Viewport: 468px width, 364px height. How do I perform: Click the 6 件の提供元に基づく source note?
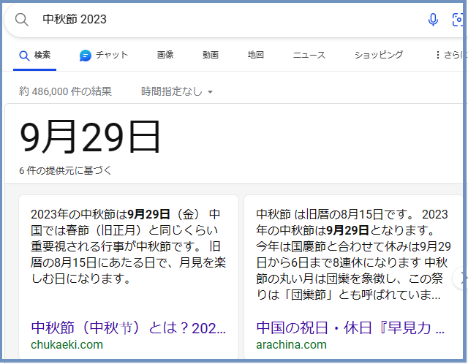tap(66, 170)
